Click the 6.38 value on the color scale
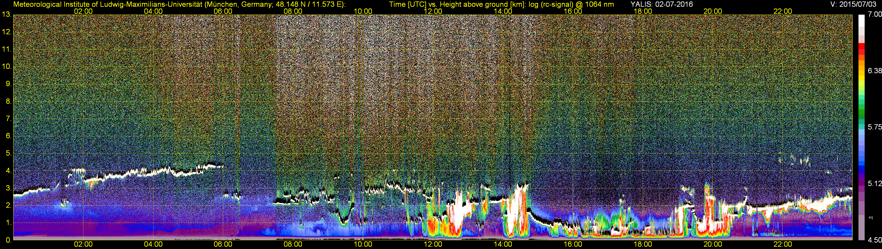 point(874,71)
